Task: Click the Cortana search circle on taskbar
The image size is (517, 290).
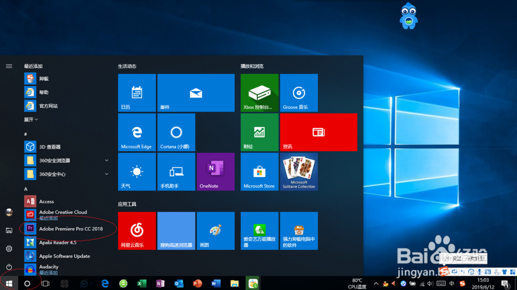Action: click(x=27, y=283)
